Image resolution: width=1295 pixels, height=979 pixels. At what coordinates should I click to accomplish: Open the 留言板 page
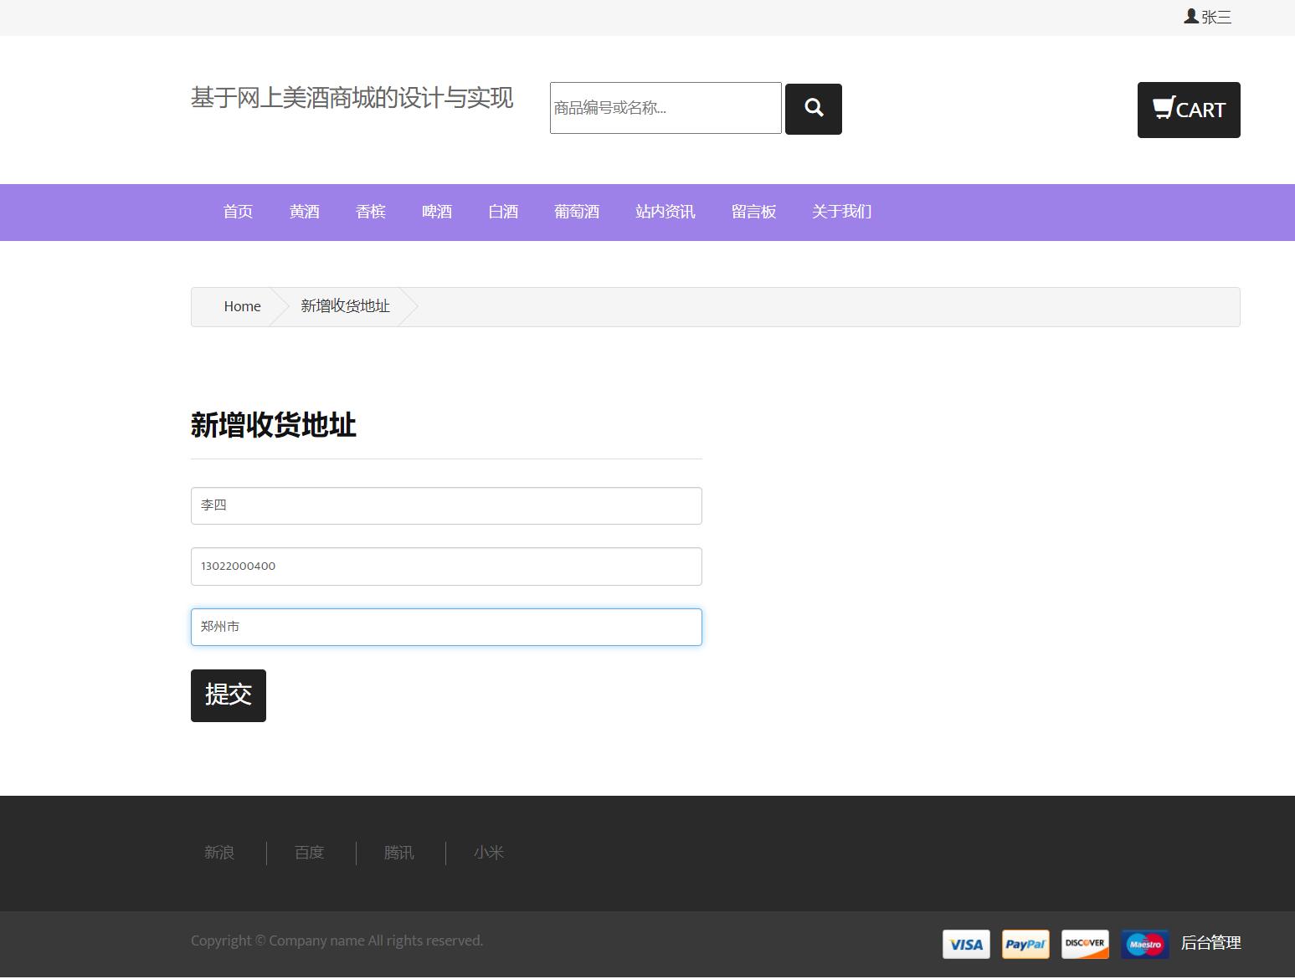click(x=753, y=212)
